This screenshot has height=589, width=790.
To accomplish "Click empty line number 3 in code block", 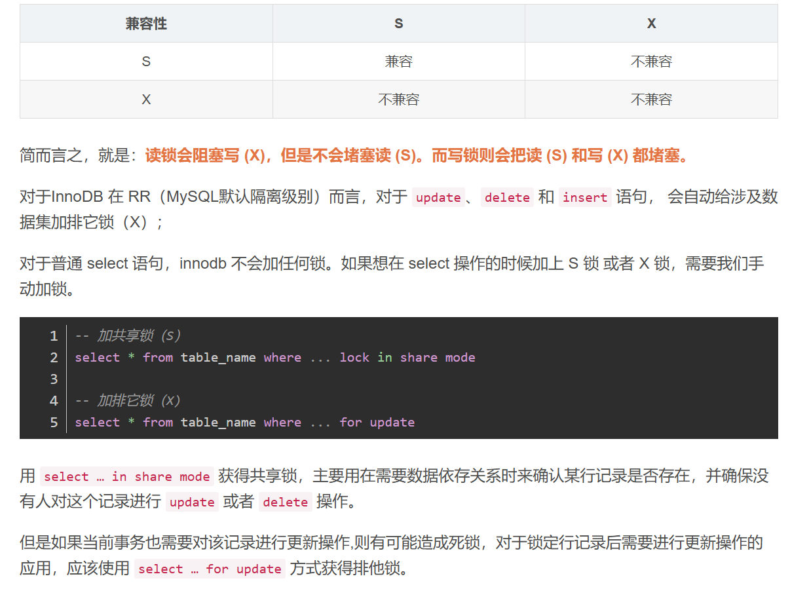I will click(x=54, y=379).
